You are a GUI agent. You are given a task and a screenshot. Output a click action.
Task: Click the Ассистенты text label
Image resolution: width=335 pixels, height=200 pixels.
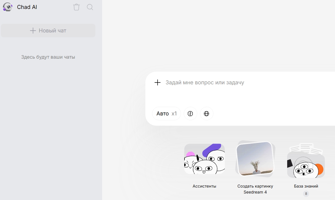coord(205,186)
